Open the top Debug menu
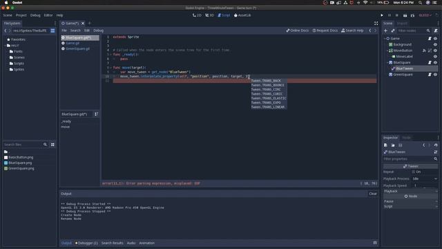The image size is (442, 249). pos(35,15)
